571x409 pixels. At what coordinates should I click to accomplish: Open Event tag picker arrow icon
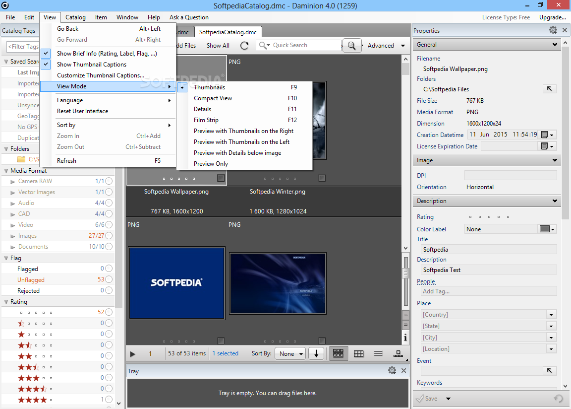(549, 371)
